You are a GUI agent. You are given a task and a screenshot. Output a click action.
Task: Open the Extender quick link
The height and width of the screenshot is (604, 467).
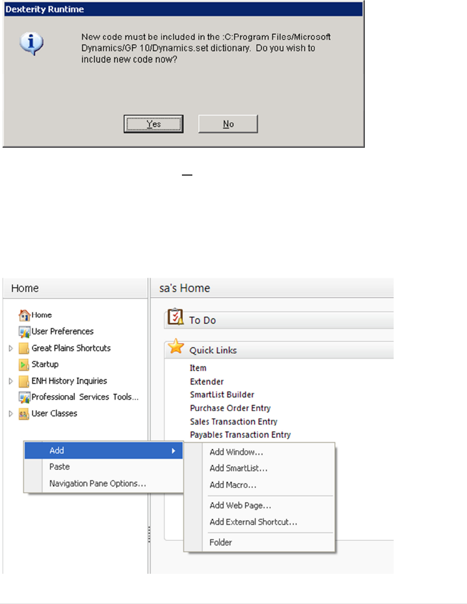(207, 381)
